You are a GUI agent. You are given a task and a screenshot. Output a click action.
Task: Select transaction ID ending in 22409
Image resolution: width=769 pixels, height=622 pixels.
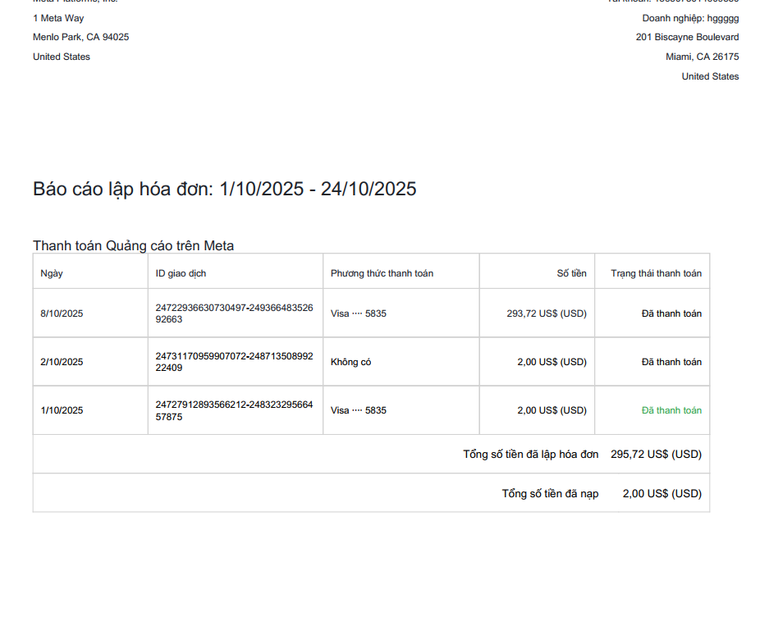pyautogui.click(x=235, y=362)
